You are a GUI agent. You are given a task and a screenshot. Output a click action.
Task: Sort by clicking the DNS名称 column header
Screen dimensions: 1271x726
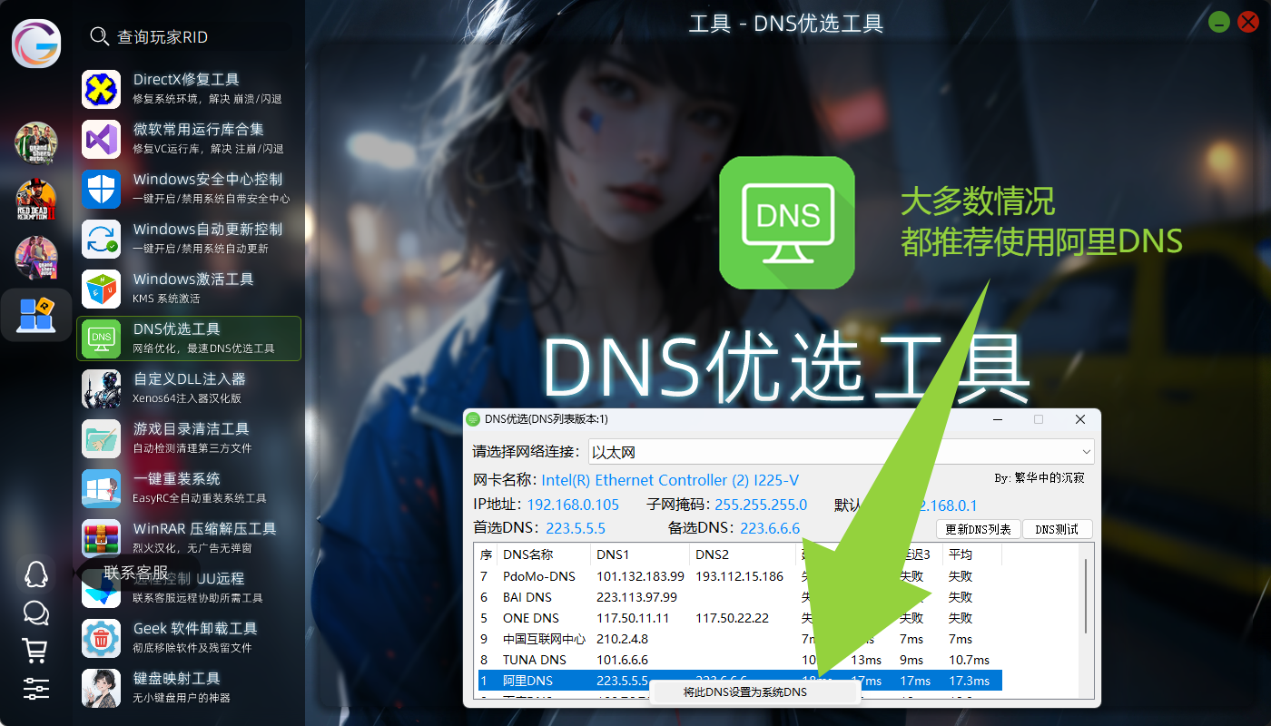point(545,554)
